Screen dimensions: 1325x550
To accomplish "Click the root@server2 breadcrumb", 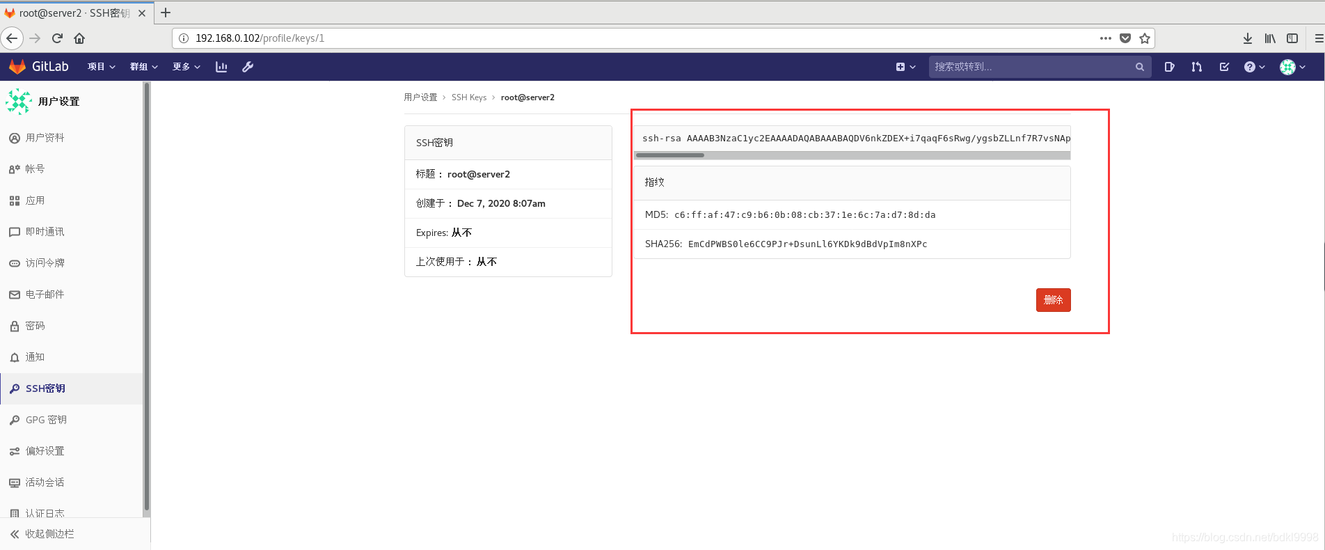I will pyautogui.click(x=527, y=97).
